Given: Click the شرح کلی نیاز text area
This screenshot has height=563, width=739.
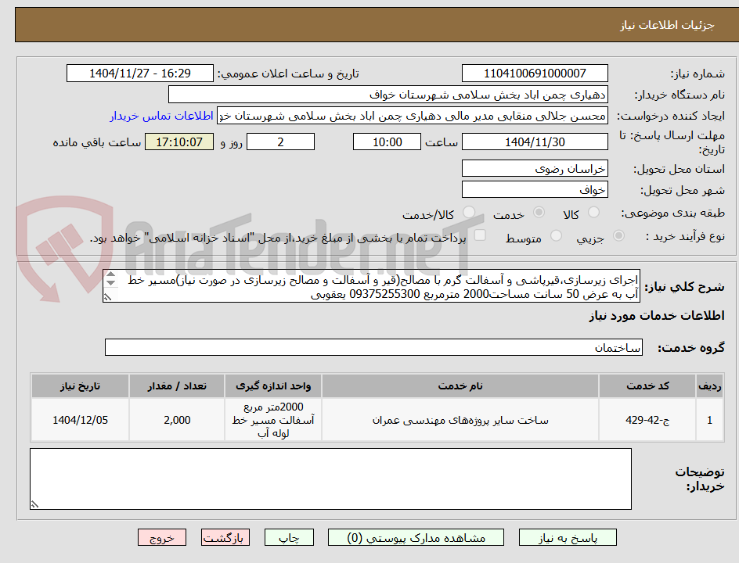Looking at the screenshot, I should point(371,286).
